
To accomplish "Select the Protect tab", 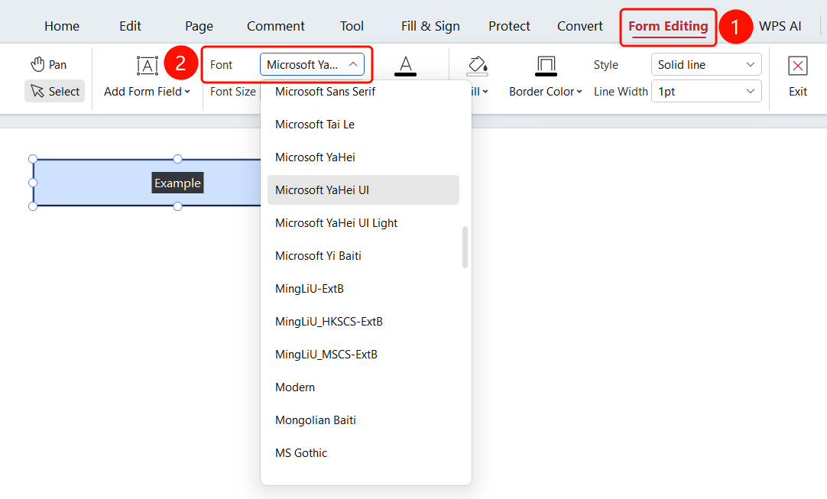I will point(509,26).
